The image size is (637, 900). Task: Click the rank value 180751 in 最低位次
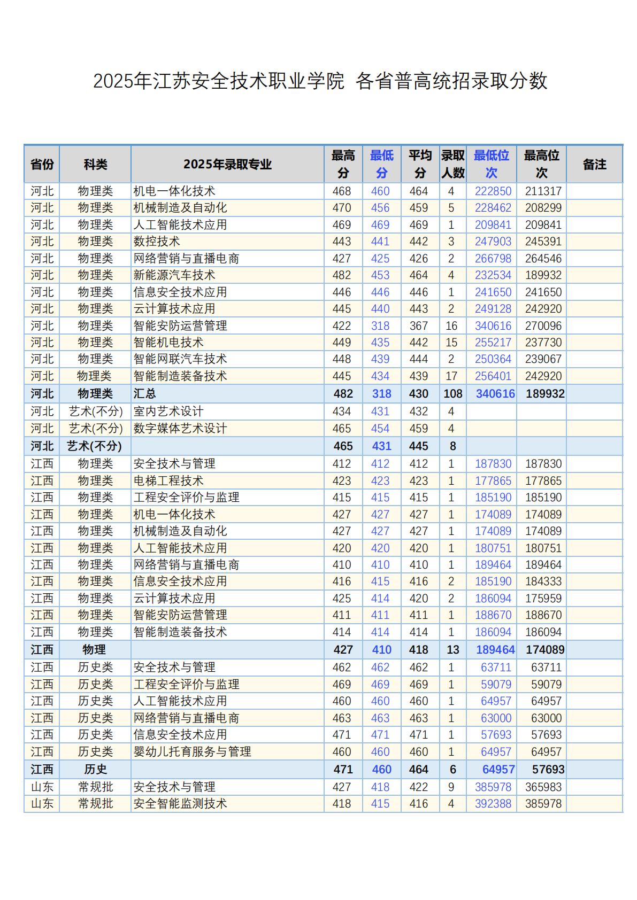click(x=493, y=548)
